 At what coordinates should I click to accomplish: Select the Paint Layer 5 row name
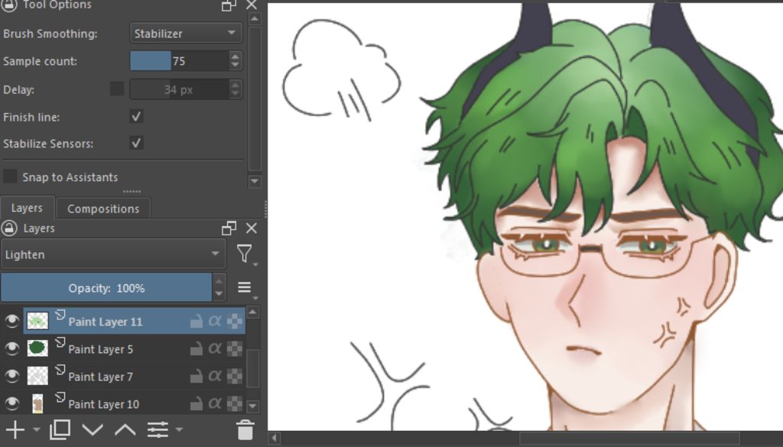click(x=101, y=349)
